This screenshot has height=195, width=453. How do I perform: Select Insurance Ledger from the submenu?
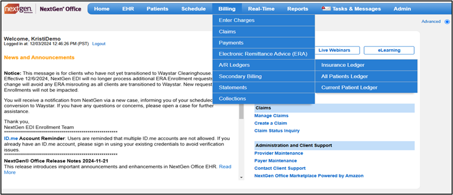pos(366,65)
